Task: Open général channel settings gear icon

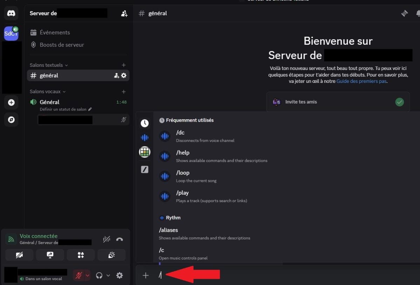Action: click(x=124, y=76)
